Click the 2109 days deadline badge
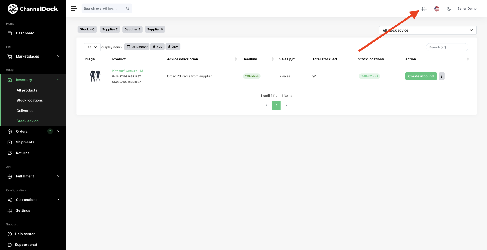The image size is (487, 250). click(x=252, y=76)
